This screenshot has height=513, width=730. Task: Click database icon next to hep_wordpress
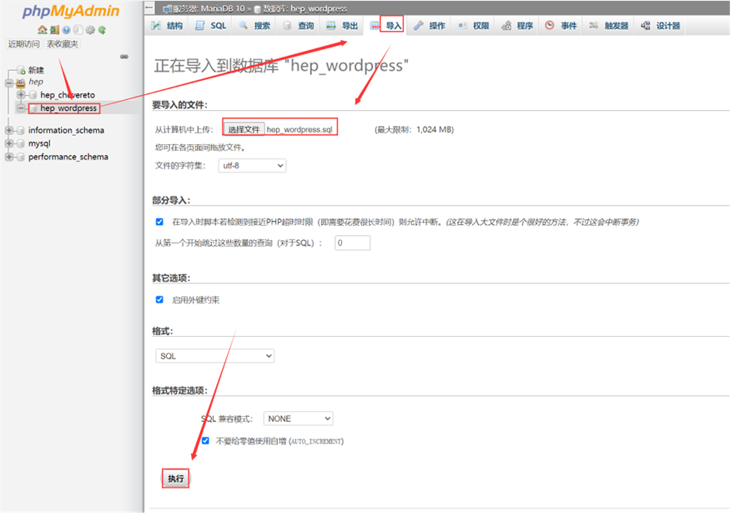pos(33,108)
